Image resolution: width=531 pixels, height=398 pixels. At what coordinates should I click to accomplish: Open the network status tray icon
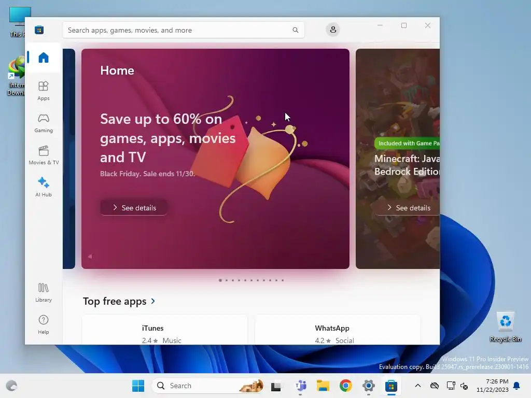pos(451,386)
